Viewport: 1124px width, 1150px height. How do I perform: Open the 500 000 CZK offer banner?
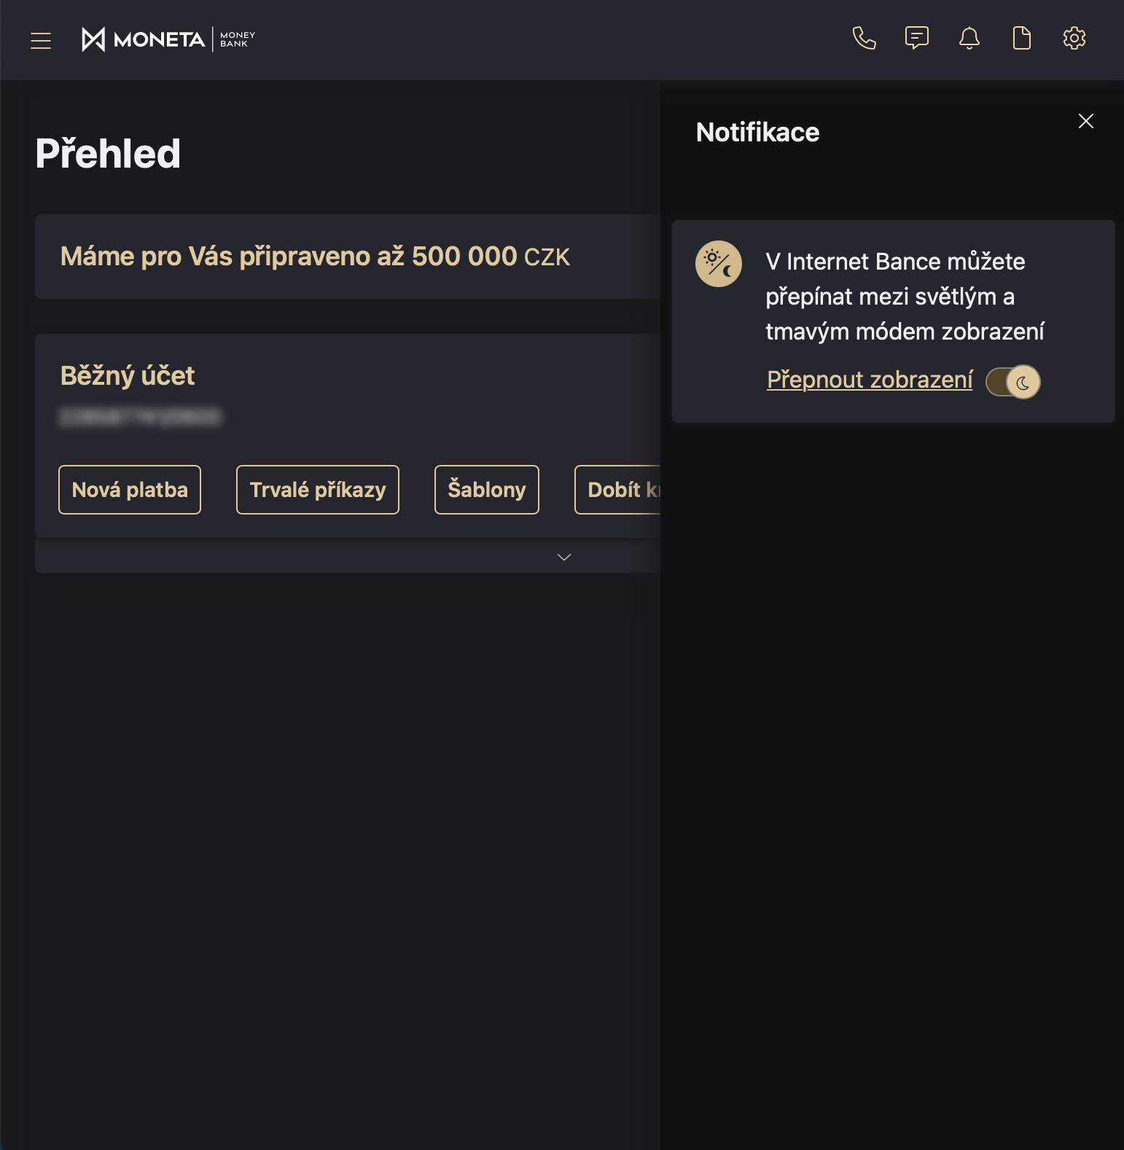click(315, 257)
